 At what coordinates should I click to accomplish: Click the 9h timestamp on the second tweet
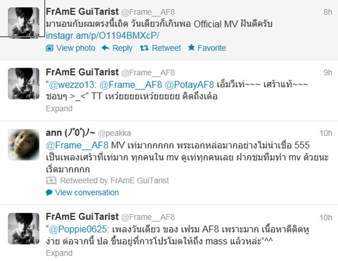click(328, 73)
